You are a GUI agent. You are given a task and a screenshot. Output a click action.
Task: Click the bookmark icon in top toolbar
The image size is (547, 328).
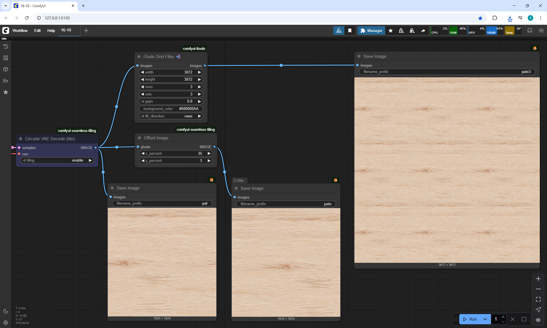(x=350, y=30)
